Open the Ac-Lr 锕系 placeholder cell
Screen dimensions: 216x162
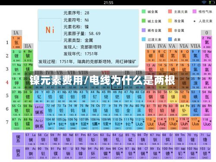coord(39,124)
